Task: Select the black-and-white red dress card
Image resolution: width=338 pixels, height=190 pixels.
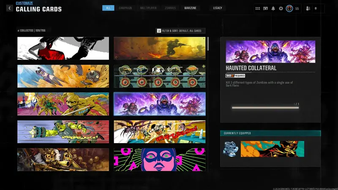Action: tap(63, 49)
